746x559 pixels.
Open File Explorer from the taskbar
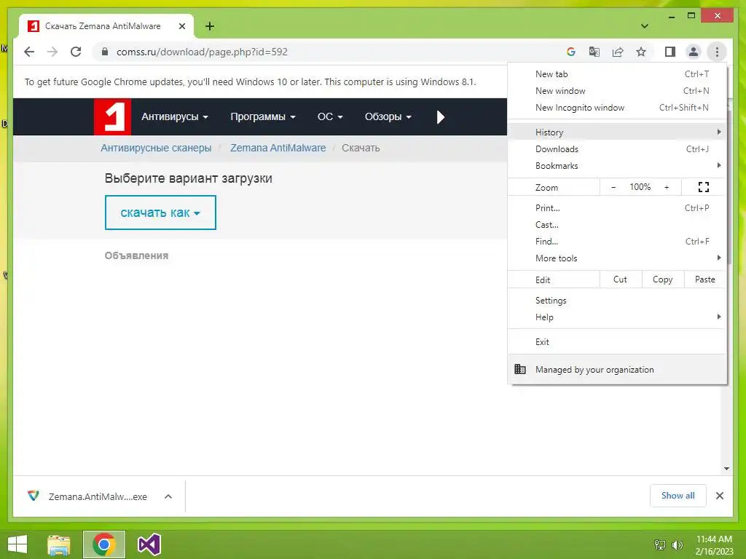click(58, 544)
